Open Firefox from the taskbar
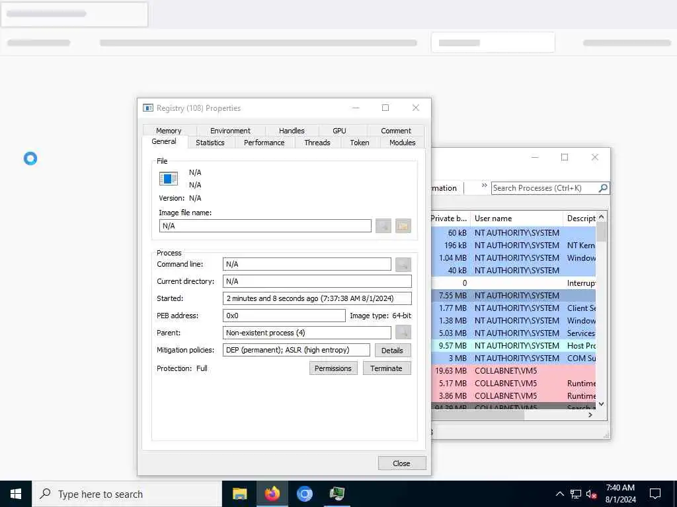The height and width of the screenshot is (507, 677). [x=272, y=494]
